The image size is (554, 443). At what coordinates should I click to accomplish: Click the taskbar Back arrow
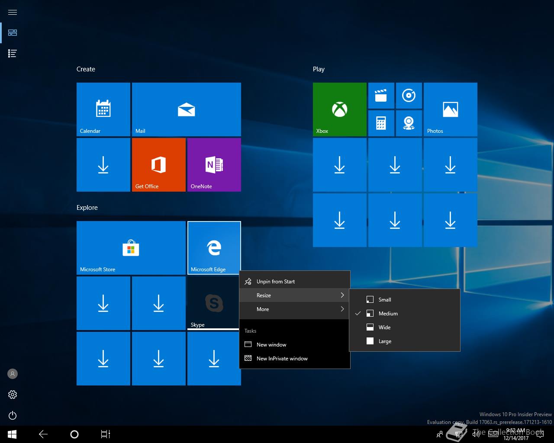[x=43, y=434]
